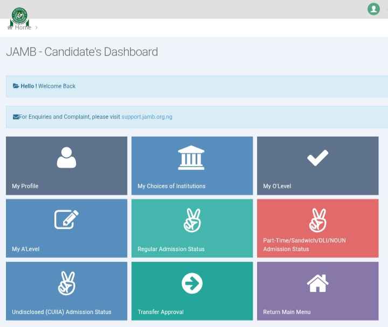Click the house icon on Return Main Menu
This screenshot has height=327, width=388.
pyautogui.click(x=317, y=283)
